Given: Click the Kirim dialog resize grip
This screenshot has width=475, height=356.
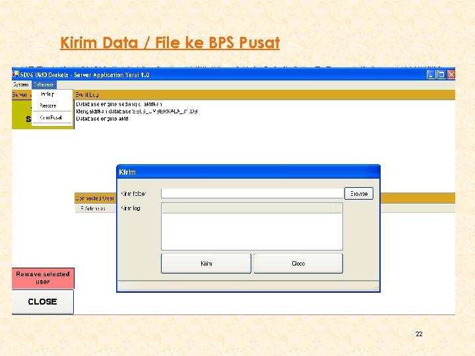Looking at the screenshot, I should (x=377, y=288).
